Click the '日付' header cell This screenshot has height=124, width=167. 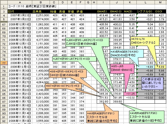tap(20, 12)
